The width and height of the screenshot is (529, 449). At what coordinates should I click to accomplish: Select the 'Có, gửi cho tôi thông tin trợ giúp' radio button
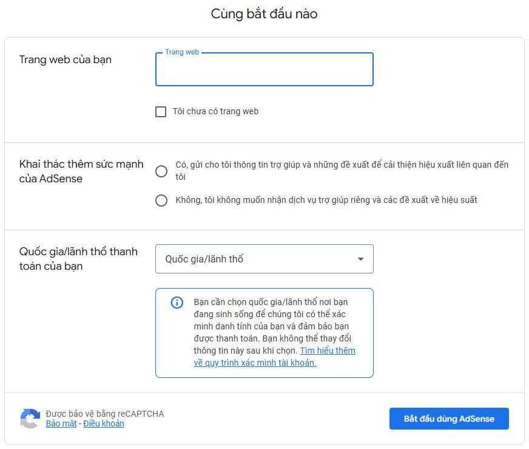click(x=161, y=171)
